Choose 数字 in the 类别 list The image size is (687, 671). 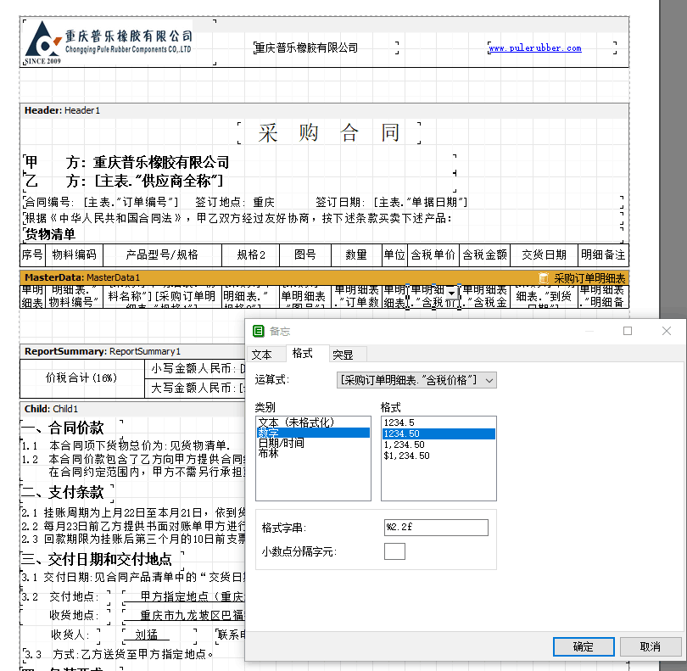[313, 433]
